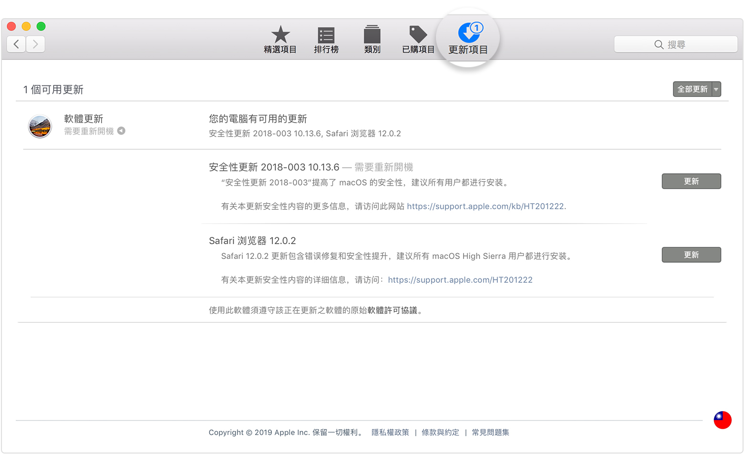Open the 軟體許可協議 license agreement link
The height and width of the screenshot is (454, 744).
[392, 310]
